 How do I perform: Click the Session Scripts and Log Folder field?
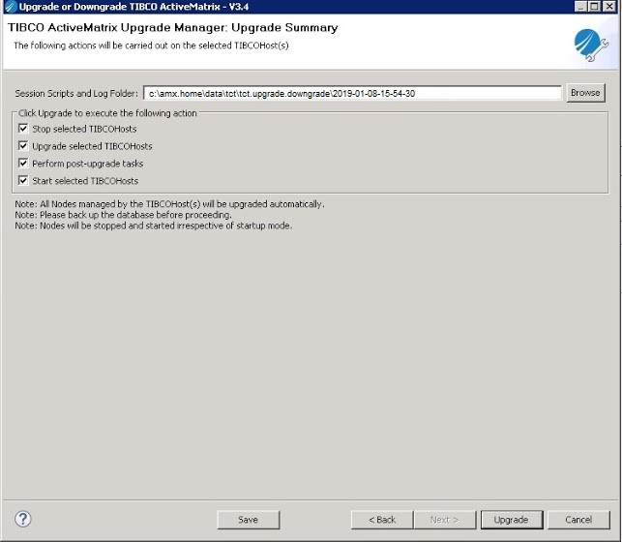click(352, 93)
